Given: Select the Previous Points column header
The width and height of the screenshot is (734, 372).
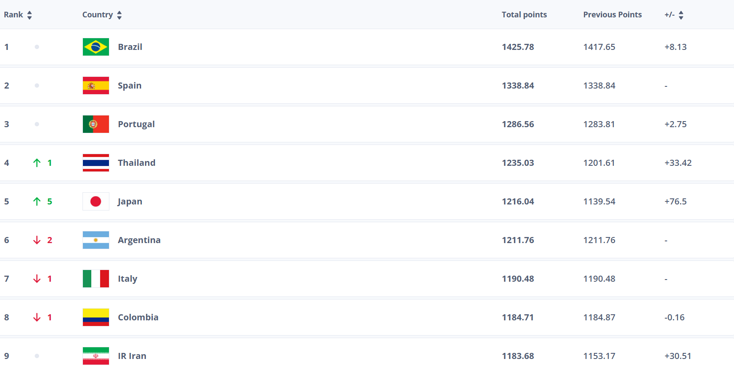Looking at the screenshot, I should point(612,15).
